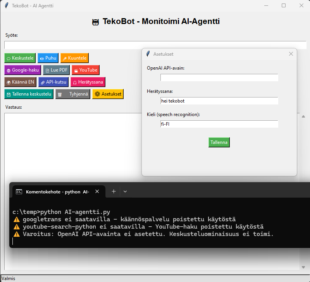This screenshot has width=310, height=282.
Task: Focus the OpenAI API-avain input field
Action: click(x=219, y=78)
